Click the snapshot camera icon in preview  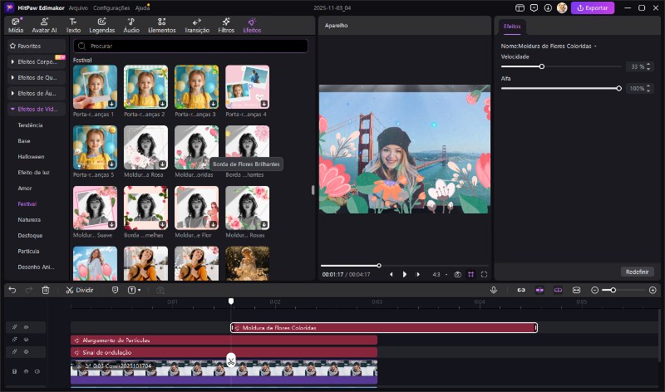pos(457,274)
